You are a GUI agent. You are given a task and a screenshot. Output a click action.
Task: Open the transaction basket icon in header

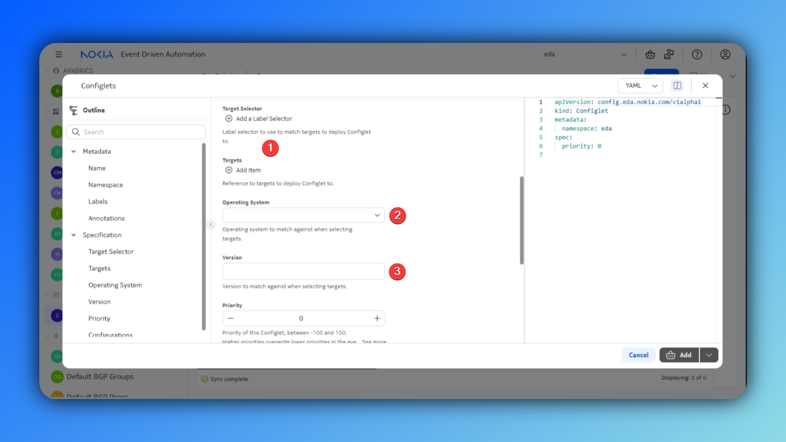[x=650, y=54]
